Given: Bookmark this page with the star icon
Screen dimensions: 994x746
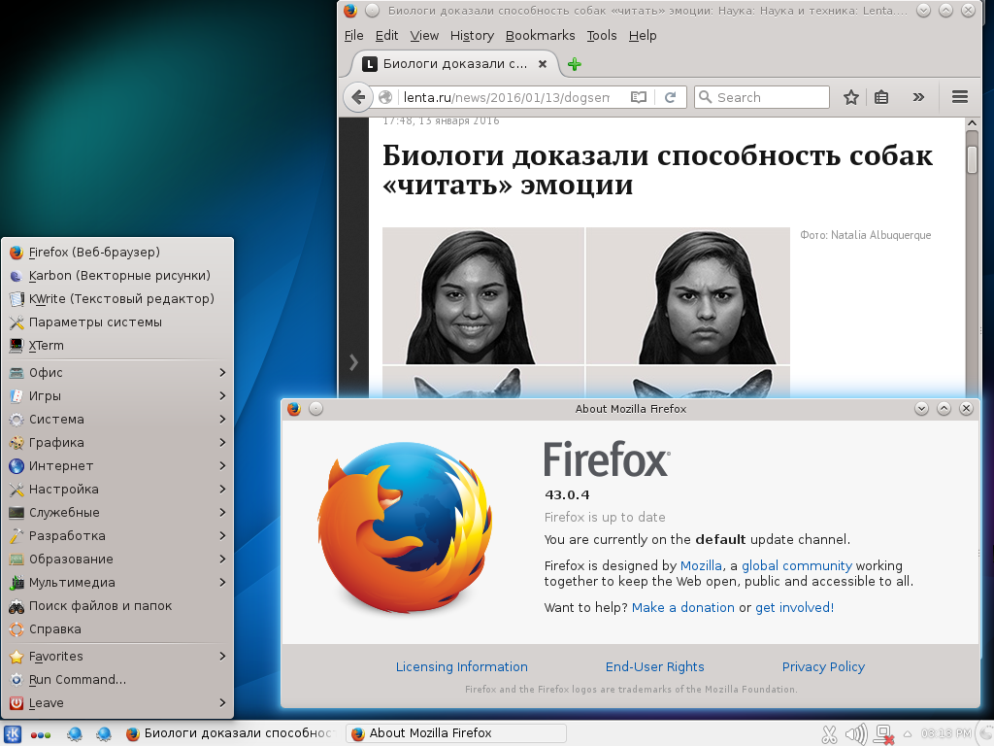Looking at the screenshot, I should point(851,97).
